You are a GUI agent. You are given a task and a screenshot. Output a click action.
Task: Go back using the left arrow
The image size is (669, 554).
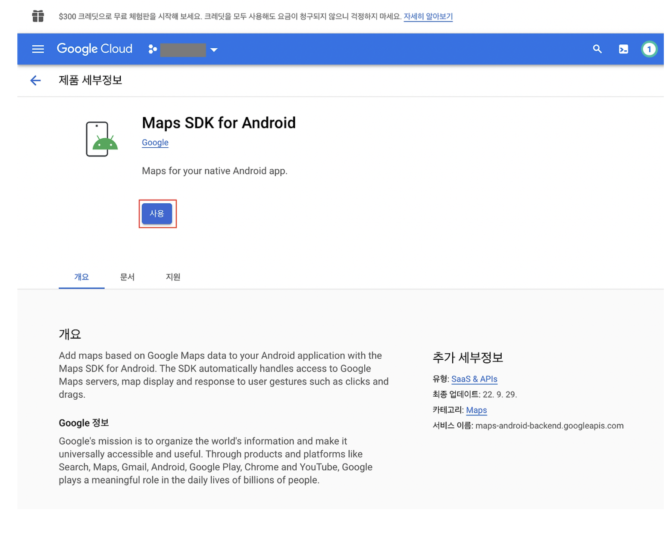click(x=35, y=81)
